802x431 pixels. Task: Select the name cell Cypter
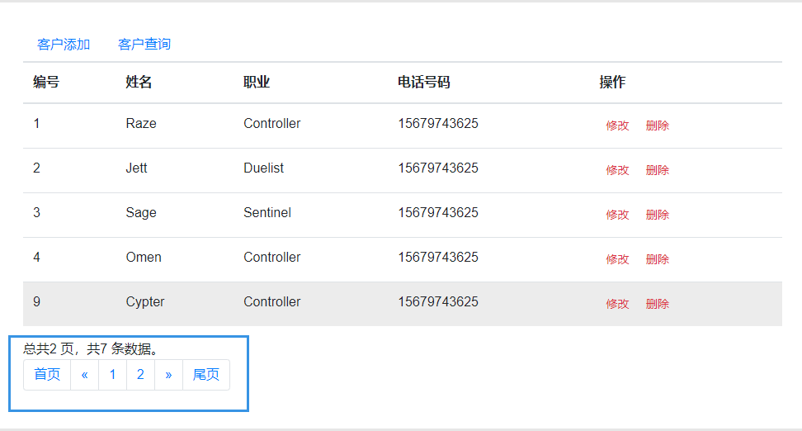(145, 301)
